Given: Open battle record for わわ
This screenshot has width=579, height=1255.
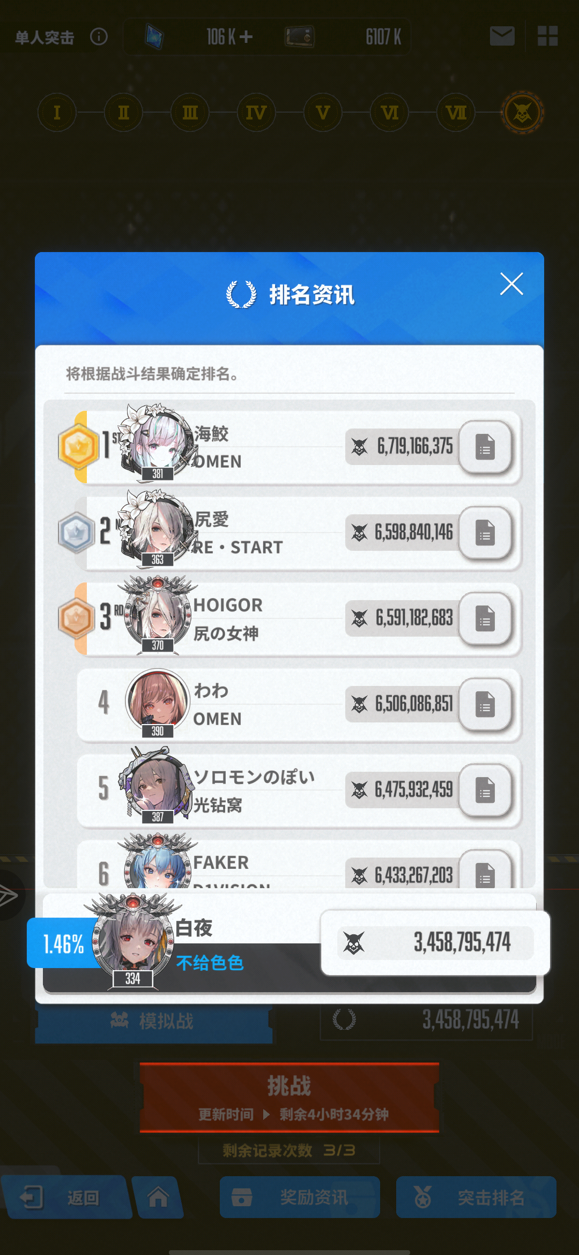Looking at the screenshot, I should (485, 704).
